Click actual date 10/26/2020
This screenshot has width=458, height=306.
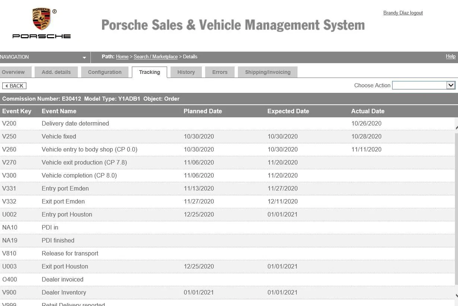[x=366, y=123]
